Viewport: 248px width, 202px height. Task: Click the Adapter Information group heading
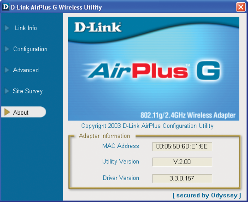click(104, 136)
